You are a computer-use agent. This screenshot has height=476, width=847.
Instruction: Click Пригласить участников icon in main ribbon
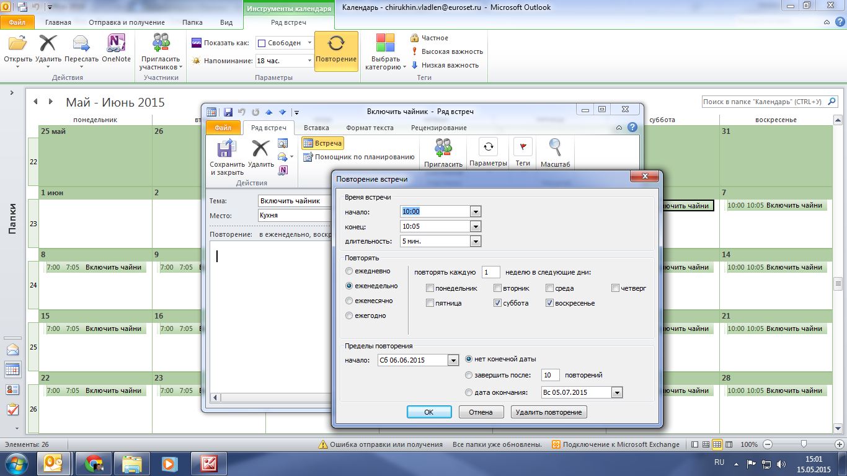(x=161, y=43)
